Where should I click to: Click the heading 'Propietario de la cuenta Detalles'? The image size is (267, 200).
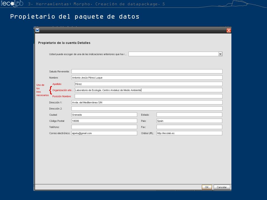64,43
